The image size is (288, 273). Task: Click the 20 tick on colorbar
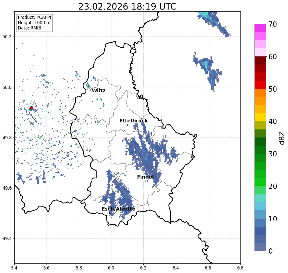click(x=273, y=186)
